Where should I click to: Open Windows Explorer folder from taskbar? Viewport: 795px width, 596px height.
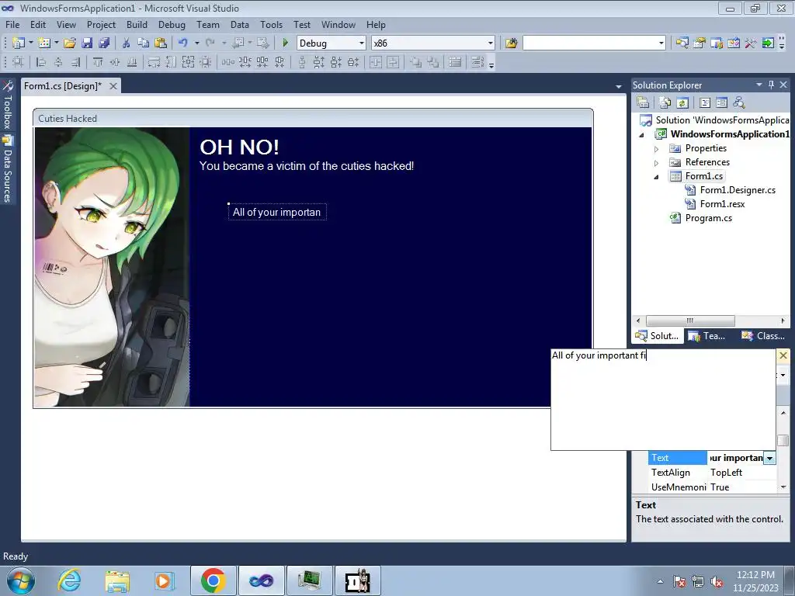pyautogui.click(x=117, y=580)
